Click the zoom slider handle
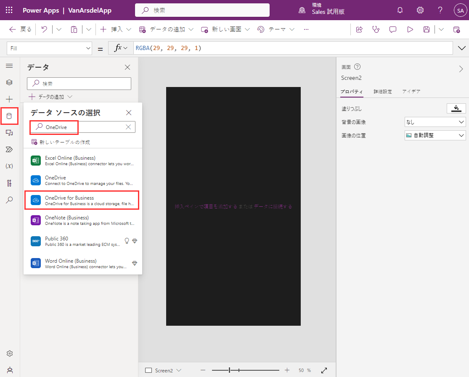The width and height of the screenshot is (469, 377). pyautogui.click(x=229, y=370)
